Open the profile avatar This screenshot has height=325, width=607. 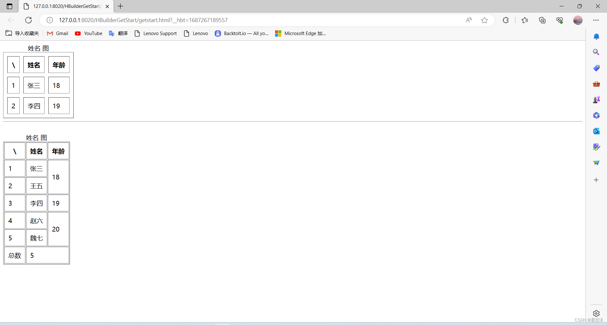pos(578,20)
